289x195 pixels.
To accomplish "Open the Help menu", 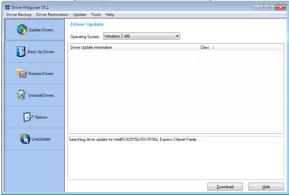I will (x=110, y=15).
